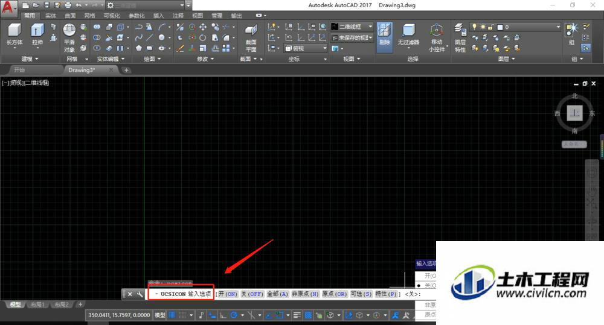Select the Line draw tool
Viewport: 604px width, 325px height.
pos(149,37)
